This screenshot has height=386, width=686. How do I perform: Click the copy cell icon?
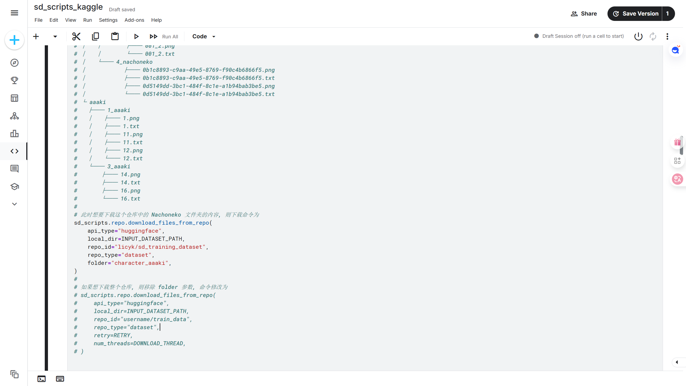click(x=95, y=36)
